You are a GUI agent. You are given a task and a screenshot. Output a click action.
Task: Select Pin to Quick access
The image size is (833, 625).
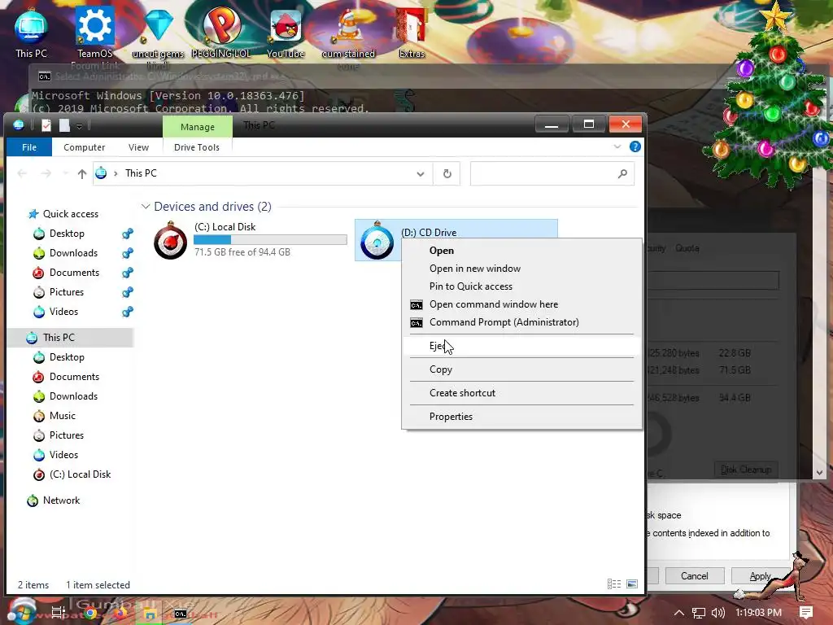point(521,286)
